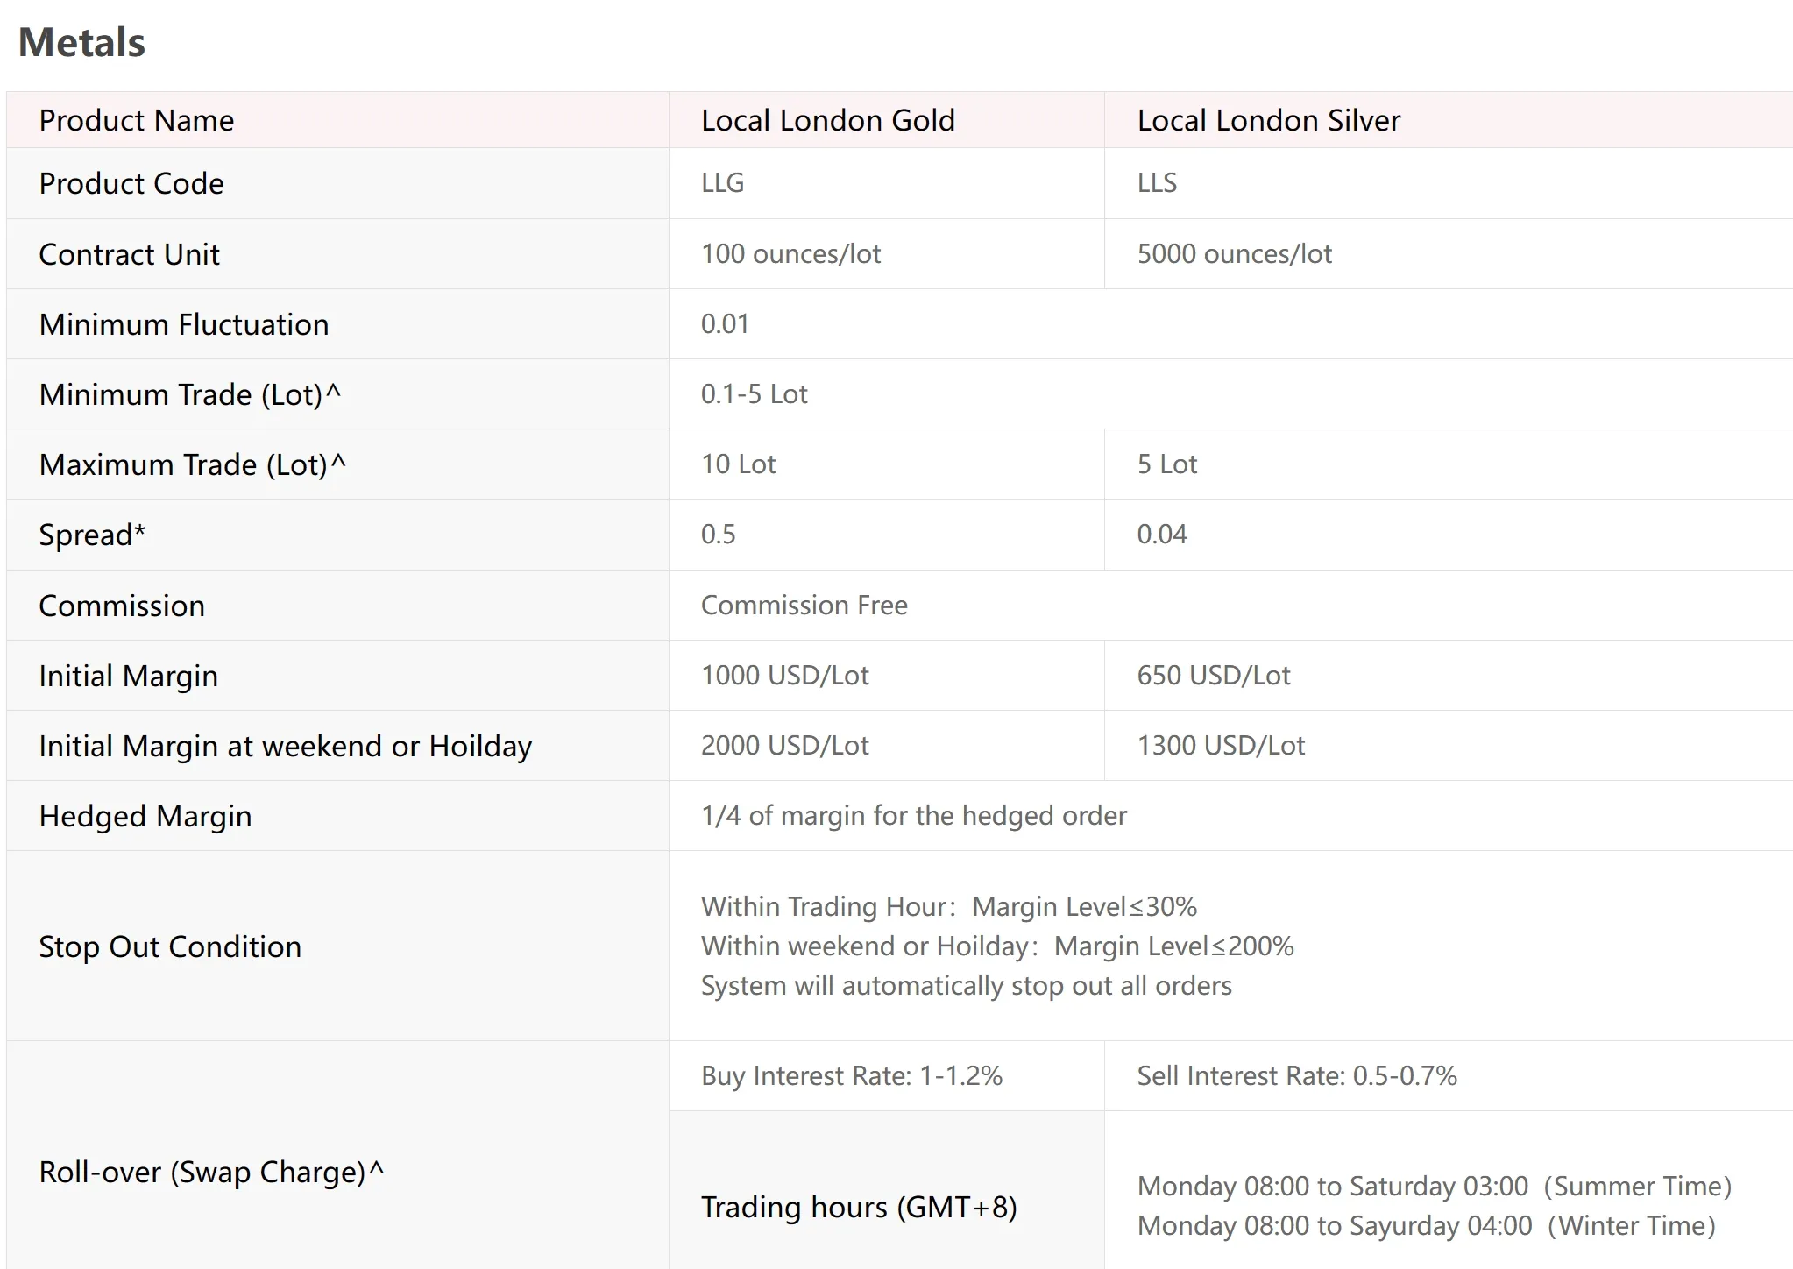Click the Sell Interest Rate 0.5-0.7% cell
The height and width of the screenshot is (1269, 1793).
[x=1449, y=1076]
